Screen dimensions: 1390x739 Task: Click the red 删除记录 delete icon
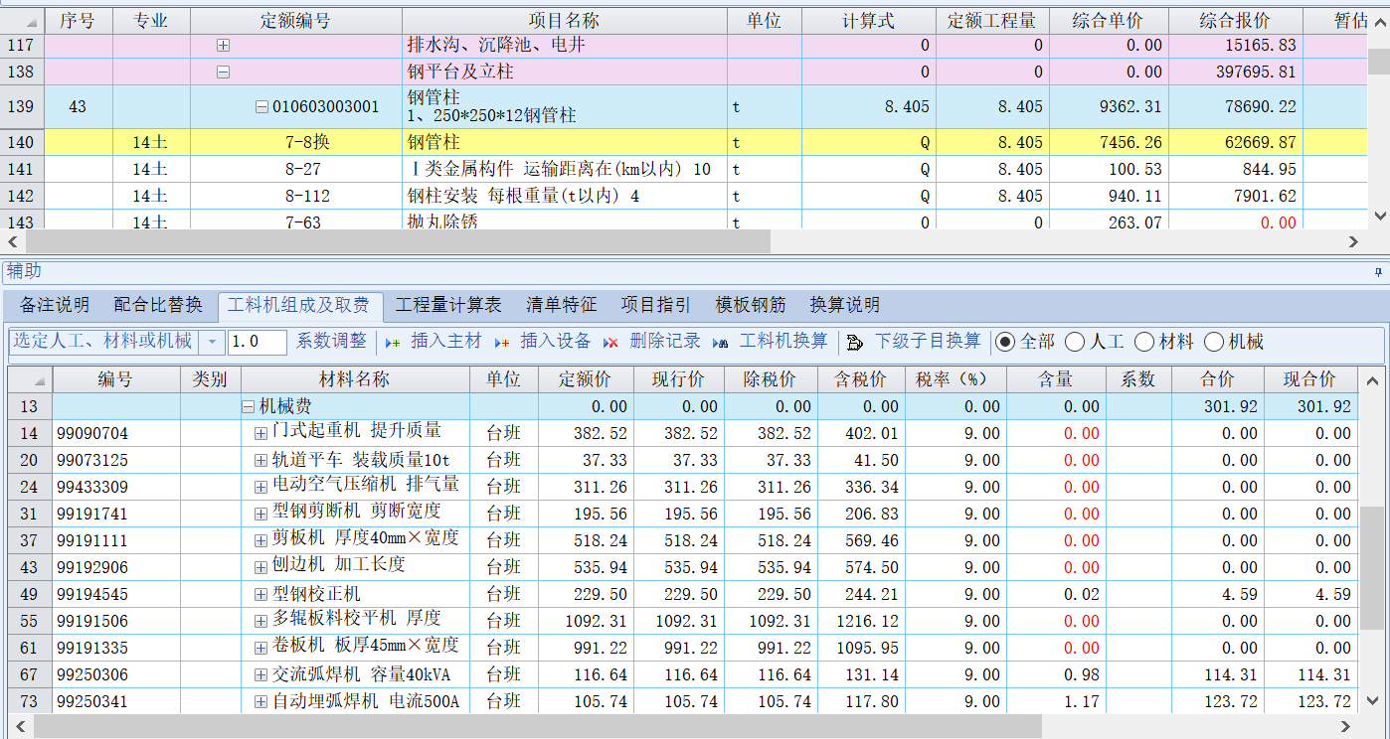coord(610,342)
